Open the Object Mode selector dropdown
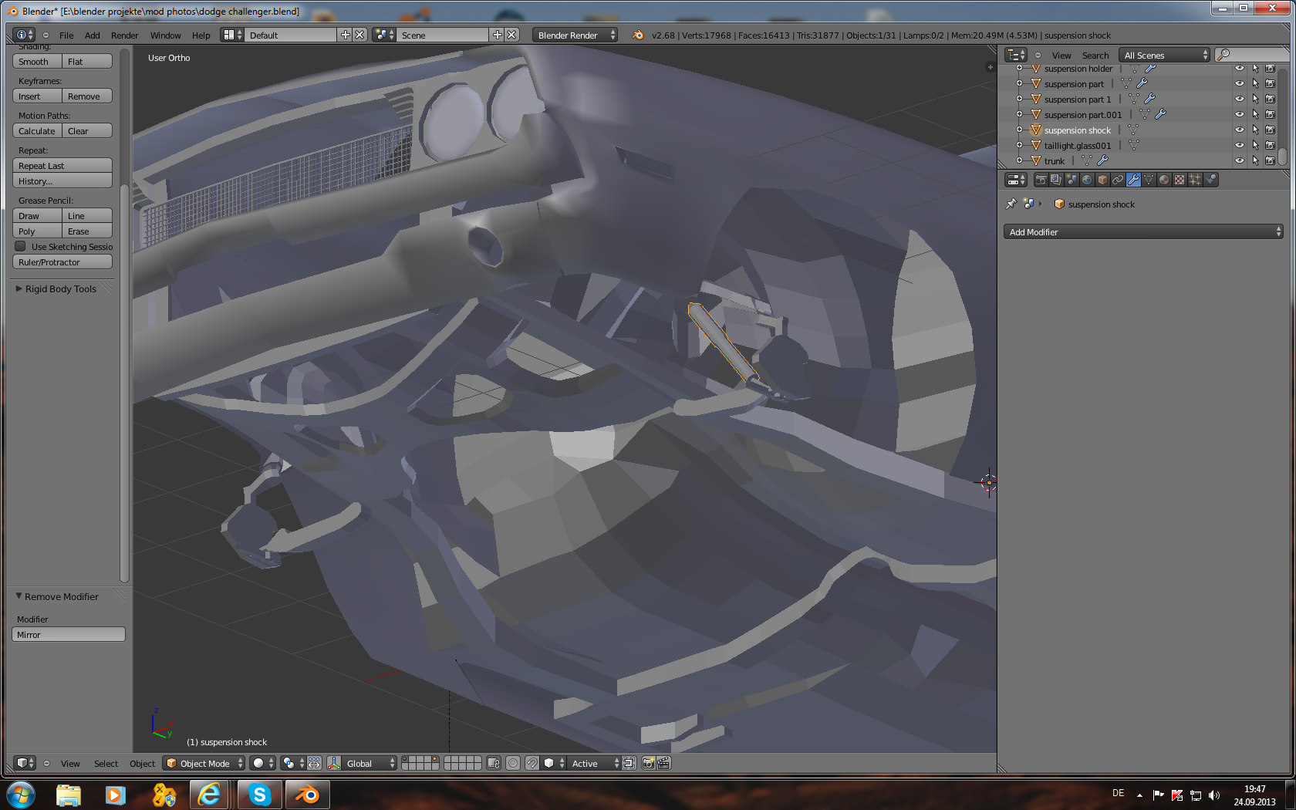Viewport: 1296px width, 810px height. click(x=204, y=763)
